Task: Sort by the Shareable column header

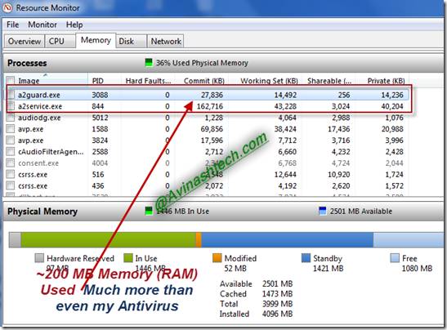Action: click(329, 81)
